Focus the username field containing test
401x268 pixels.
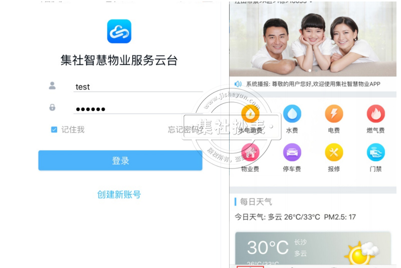(x=138, y=86)
